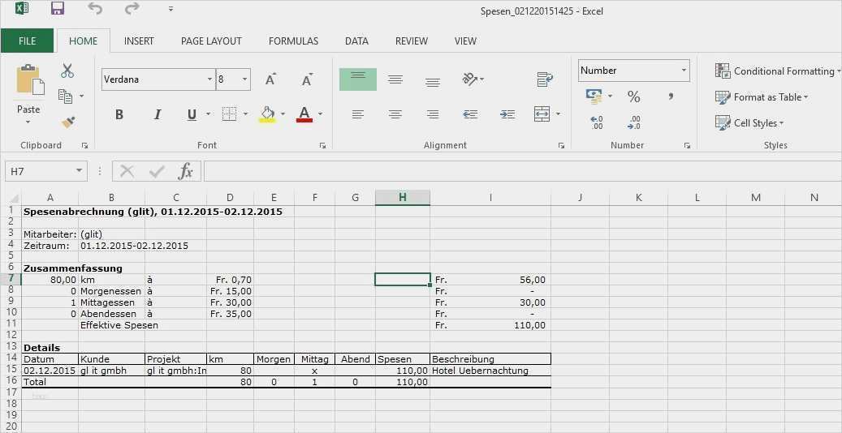Viewport: 842px width, 433px height.
Task: Increase the cell indent
Action: pyautogui.click(x=507, y=114)
